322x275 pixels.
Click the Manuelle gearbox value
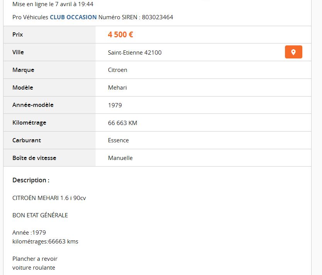(120, 158)
